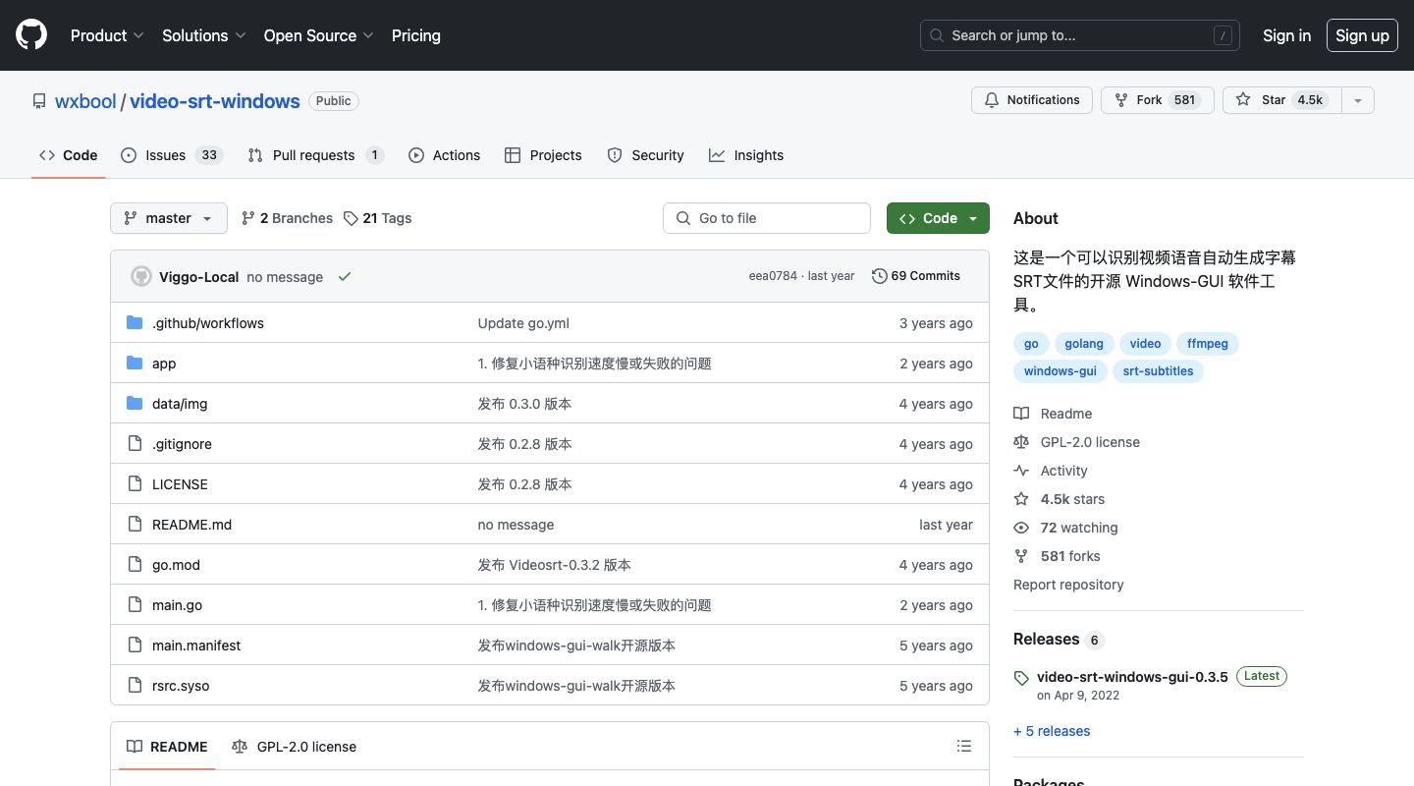Screen dimensions: 1414x786
Task: Select the go.mod file icon
Action: point(135,565)
